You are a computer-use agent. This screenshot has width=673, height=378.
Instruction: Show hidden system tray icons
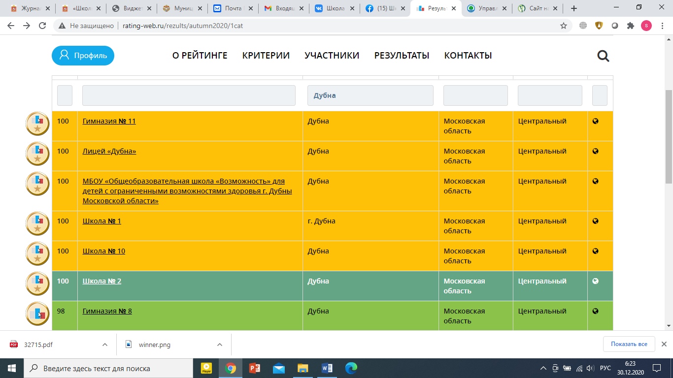pos(543,368)
